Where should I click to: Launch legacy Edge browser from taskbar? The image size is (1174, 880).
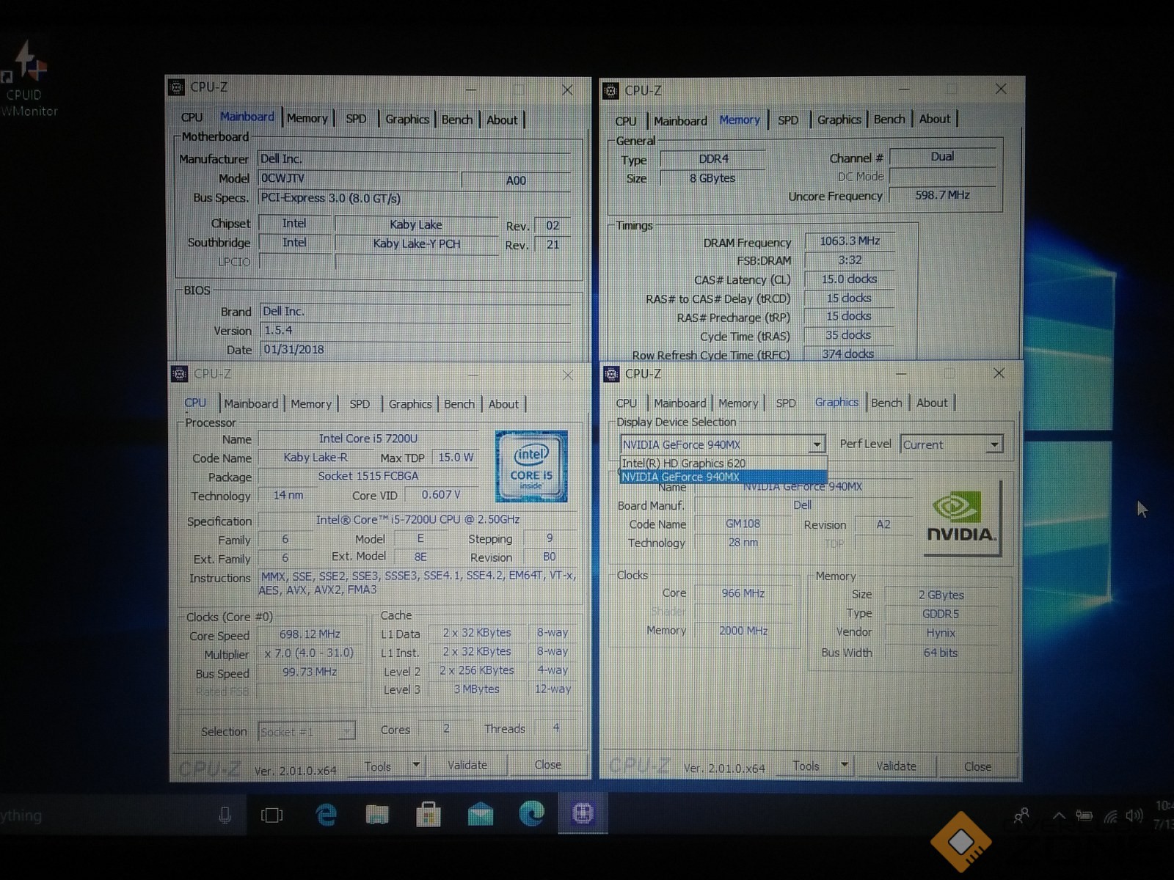pos(326,815)
